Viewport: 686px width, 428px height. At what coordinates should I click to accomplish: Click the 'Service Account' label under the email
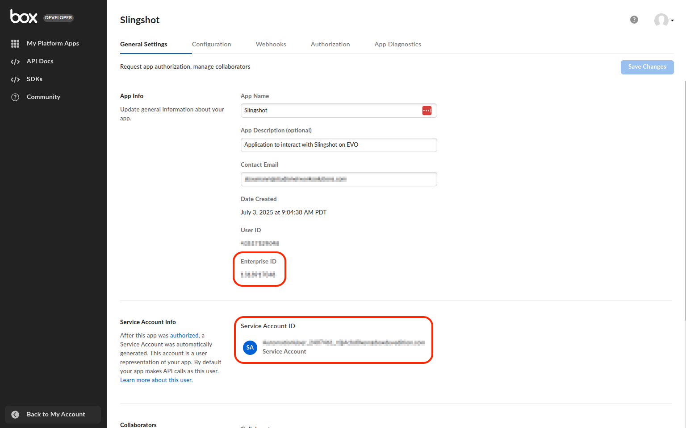284,351
